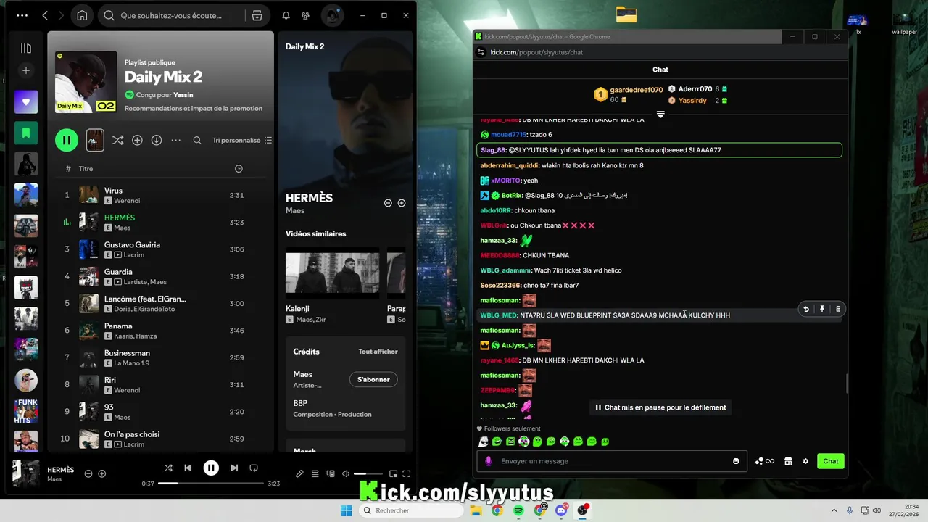Open the Spotify profile avatar menu
Image resolution: width=928 pixels, height=522 pixels.
[332, 15]
